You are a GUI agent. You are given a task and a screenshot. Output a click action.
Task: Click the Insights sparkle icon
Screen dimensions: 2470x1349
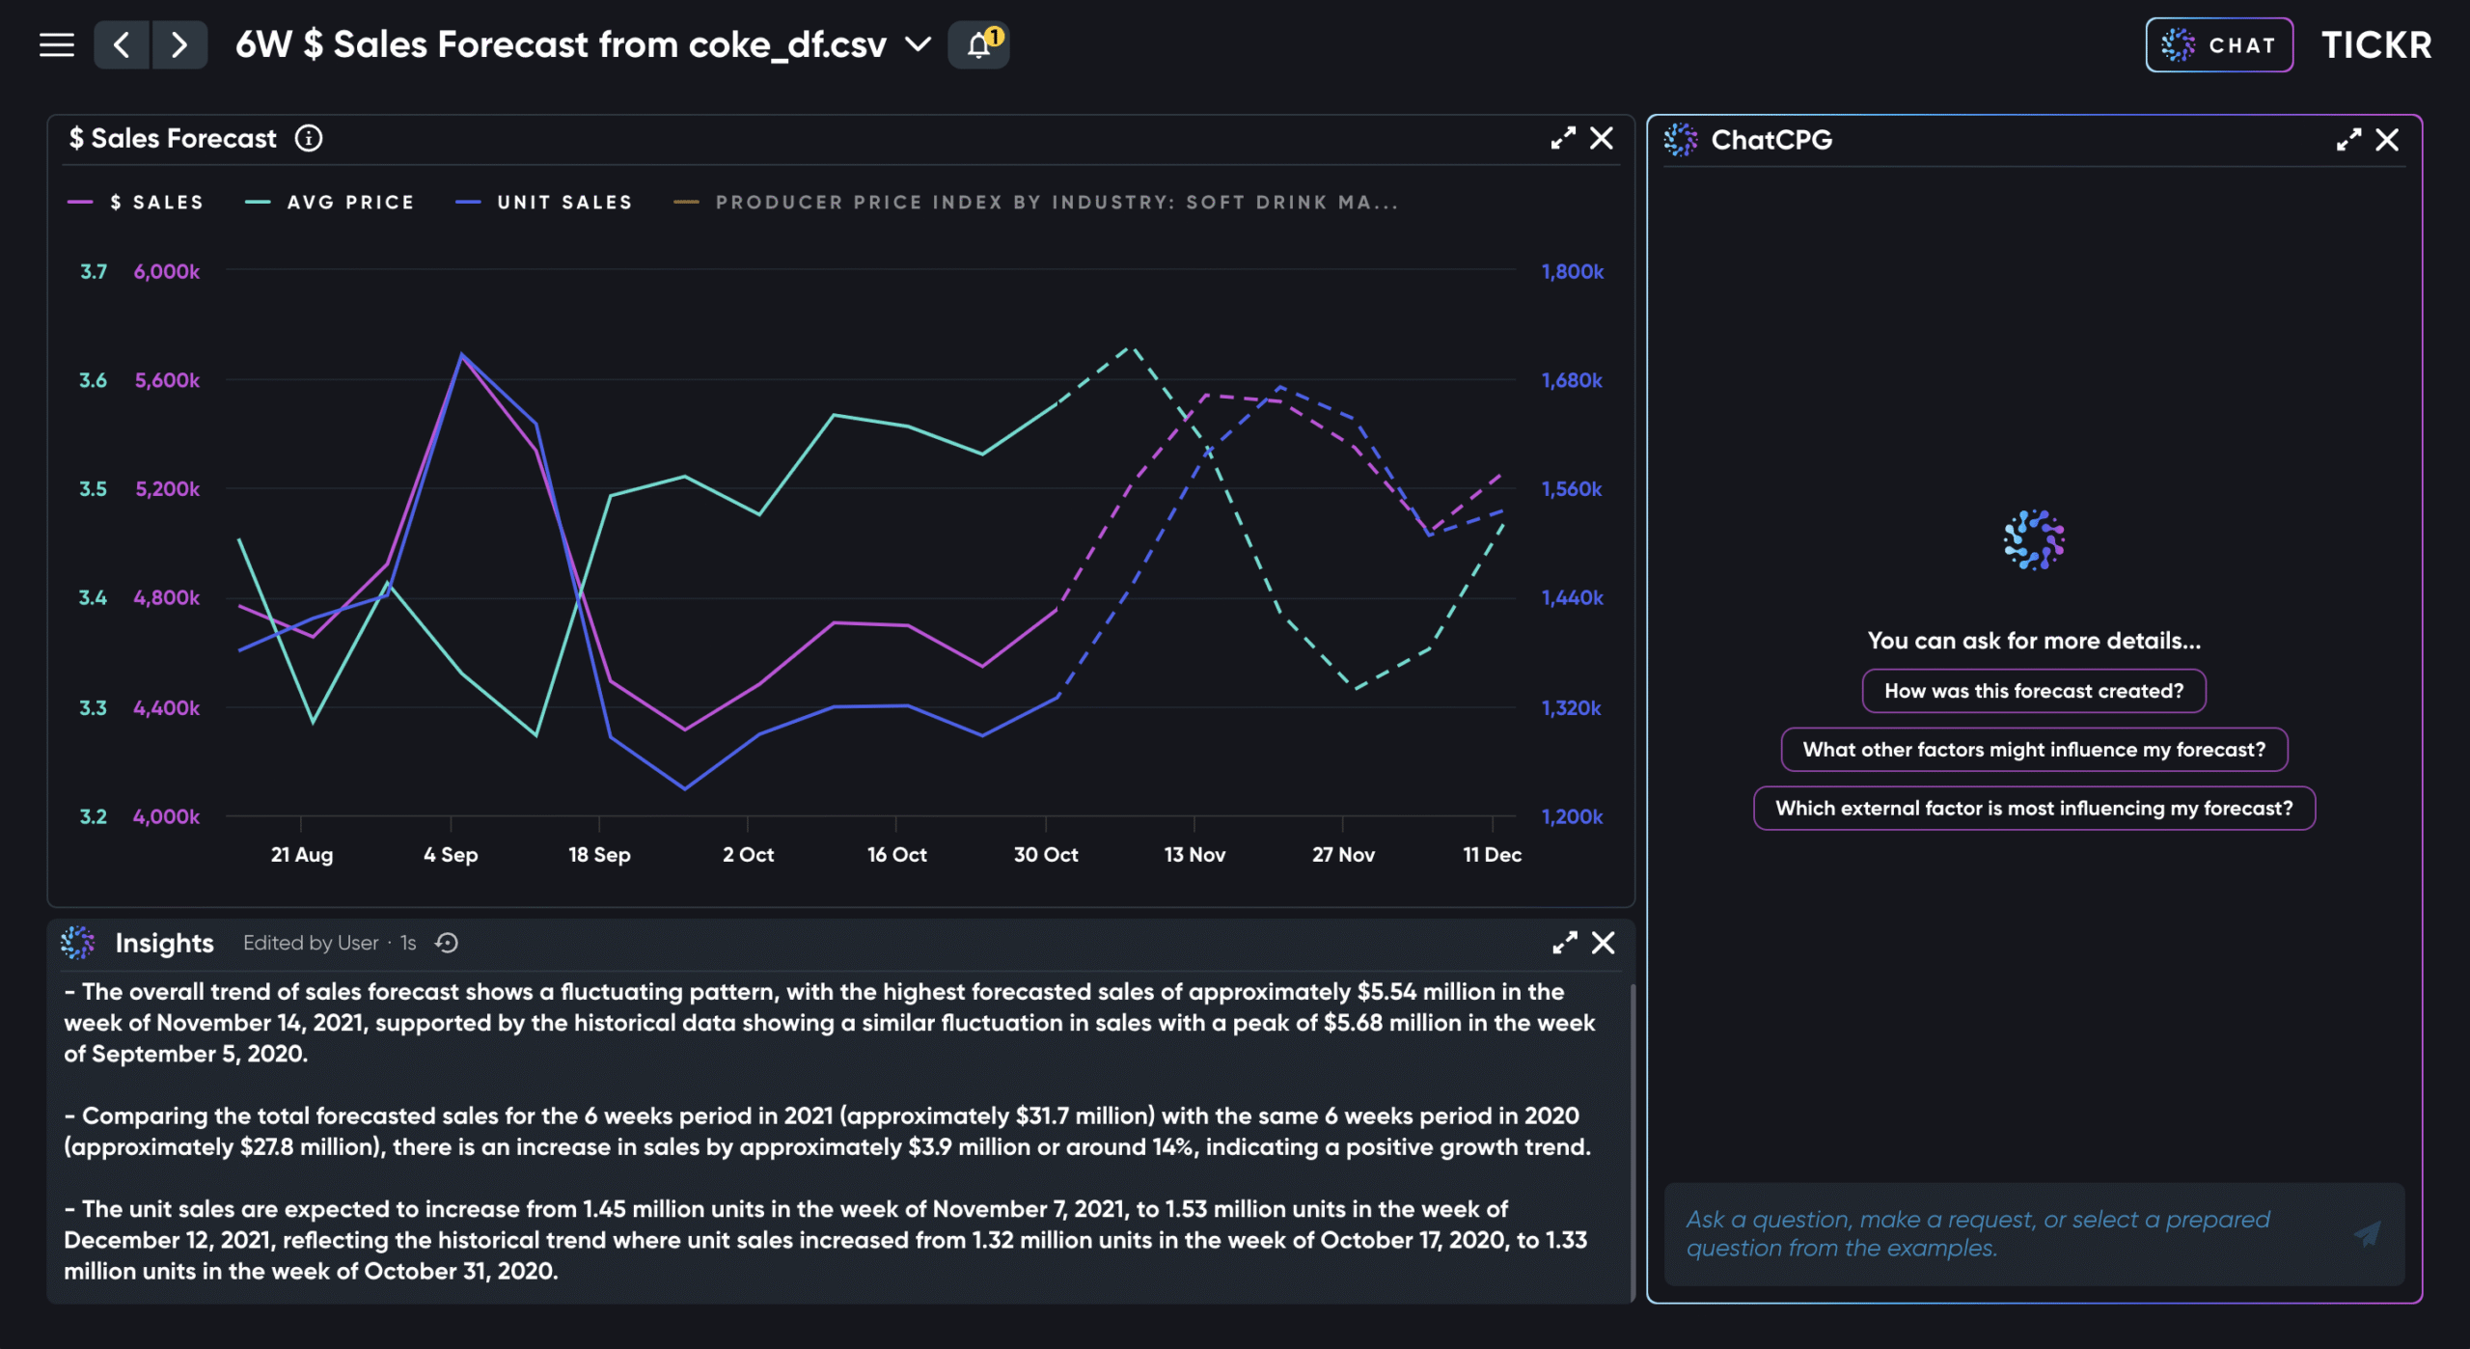pyautogui.click(x=78, y=943)
